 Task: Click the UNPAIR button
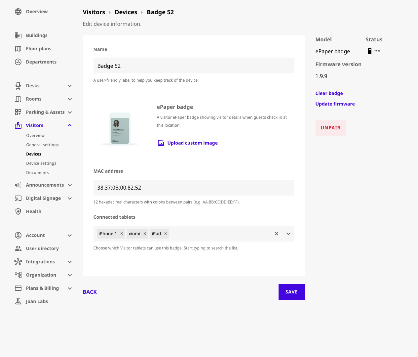tap(331, 128)
